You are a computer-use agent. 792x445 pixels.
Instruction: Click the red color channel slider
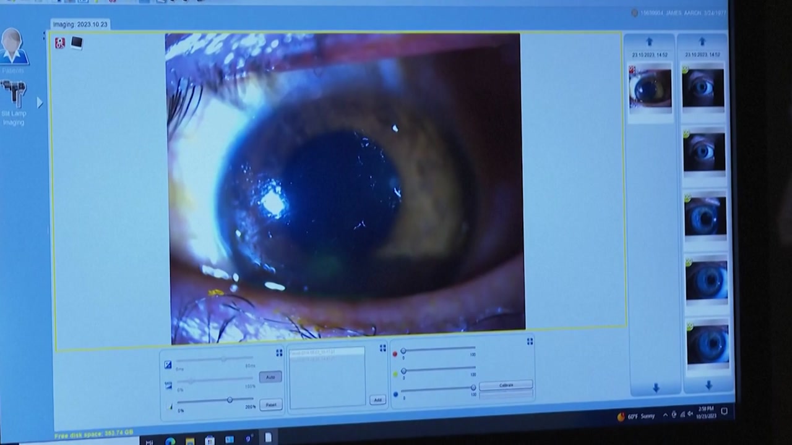pos(438,350)
